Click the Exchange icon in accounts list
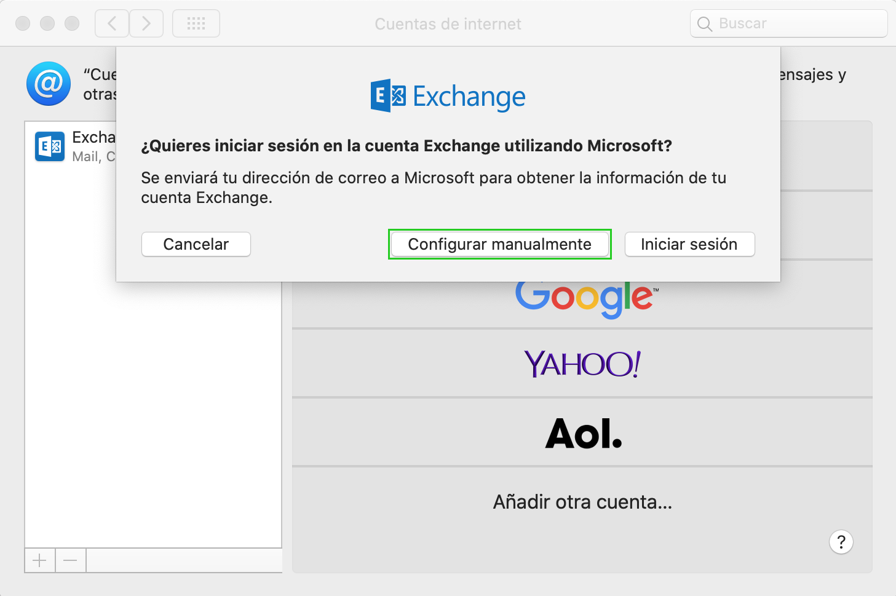This screenshot has height=596, width=896. tap(50, 146)
